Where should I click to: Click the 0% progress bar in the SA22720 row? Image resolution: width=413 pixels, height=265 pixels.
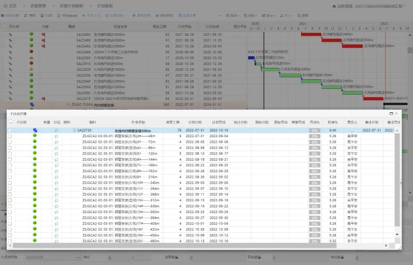click(315, 130)
